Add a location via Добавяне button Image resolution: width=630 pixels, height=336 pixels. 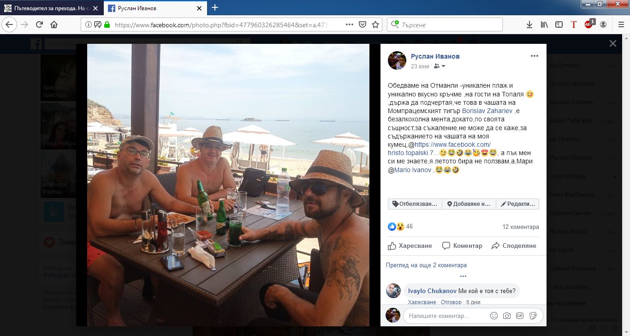pos(469,204)
